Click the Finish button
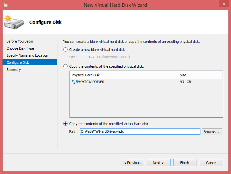This screenshot has width=231, height=174. point(185,163)
